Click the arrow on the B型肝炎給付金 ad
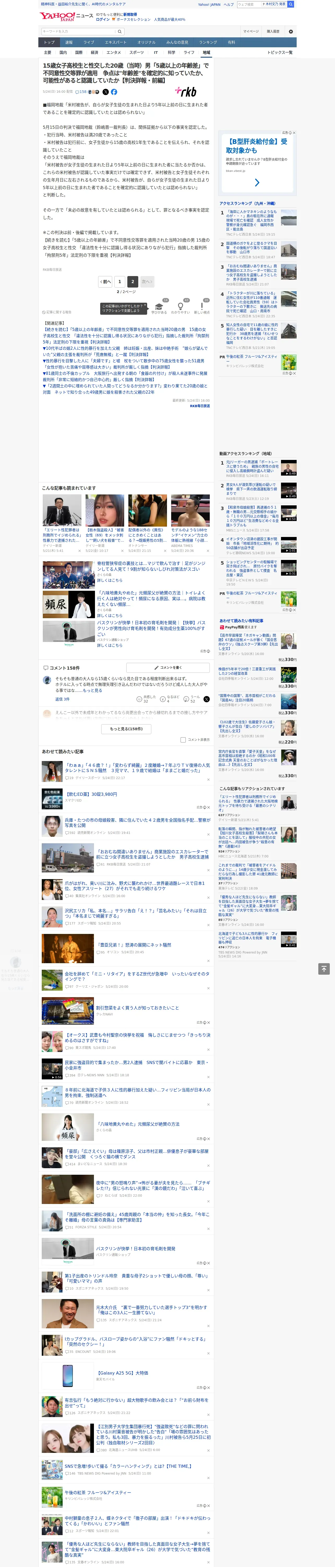The height and width of the screenshot is (1567, 335). pyautogui.click(x=257, y=183)
